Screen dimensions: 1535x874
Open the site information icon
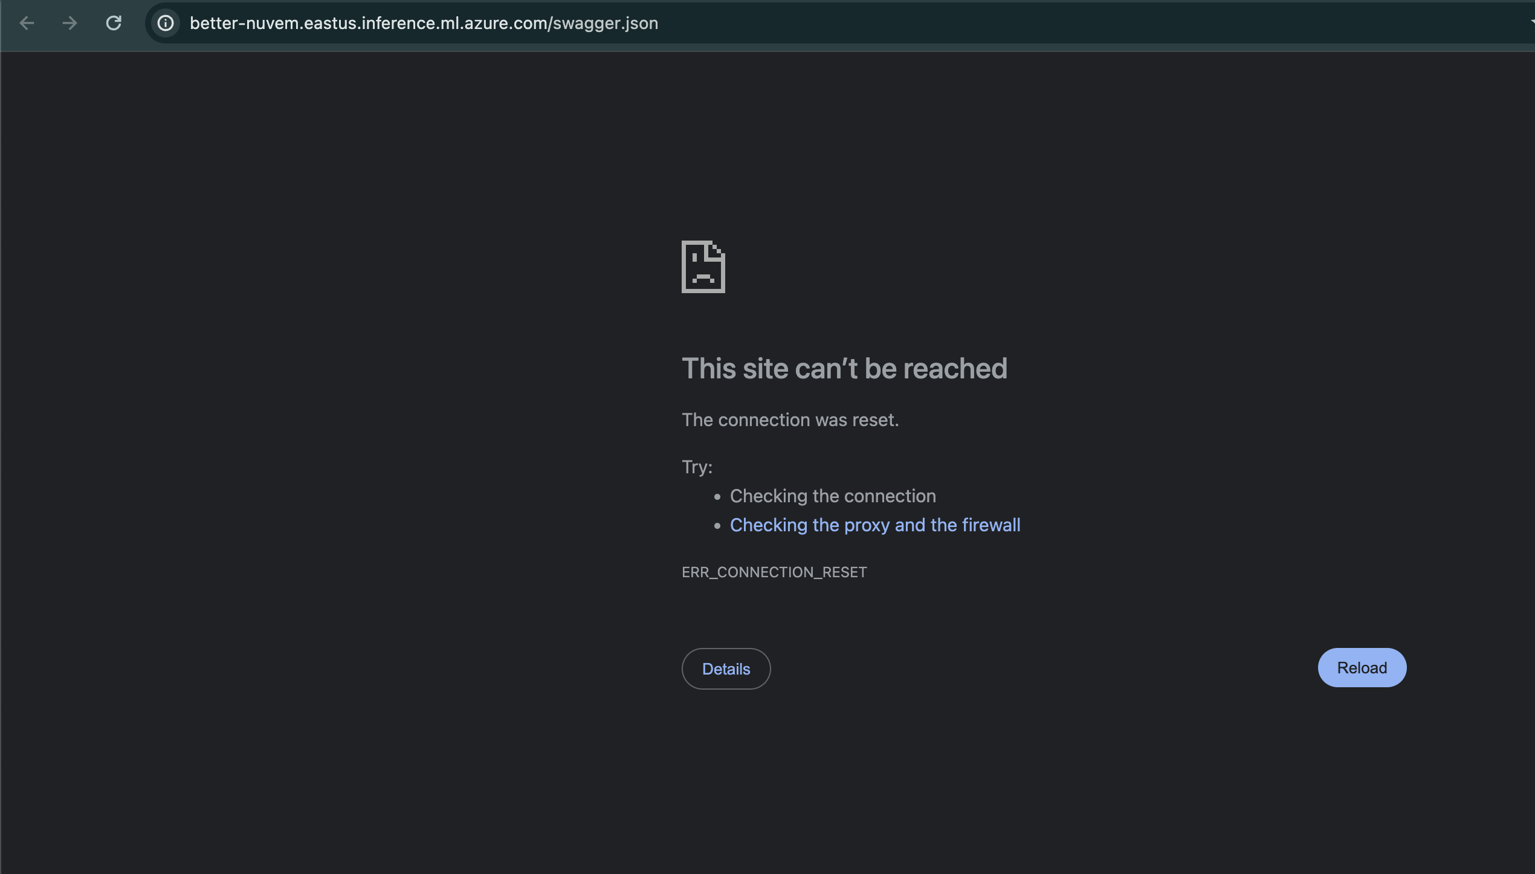[x=166, y=23]
